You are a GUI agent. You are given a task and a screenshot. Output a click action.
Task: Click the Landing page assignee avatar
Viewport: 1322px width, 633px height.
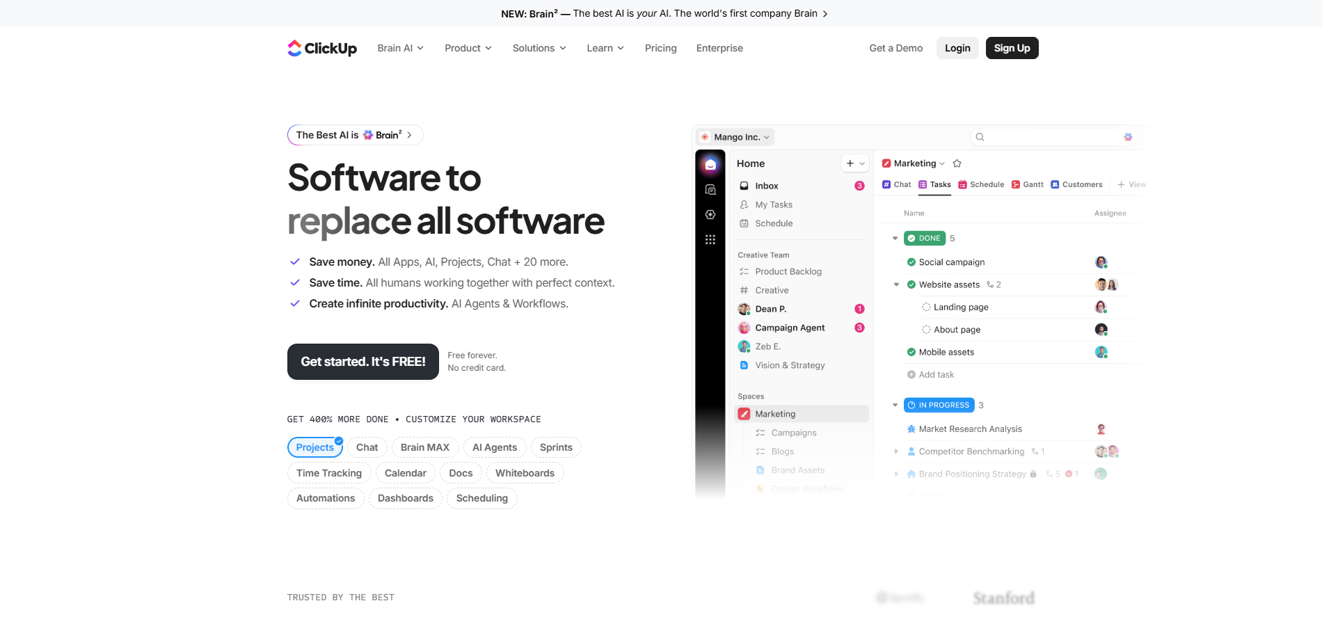[x=1101, y=307]
